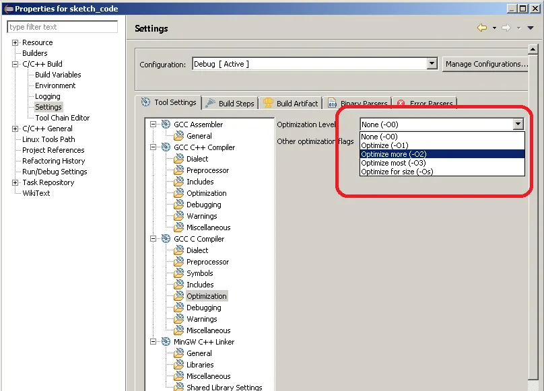Select Project References item
This screenshot has height=391, width=544.
(53, 150)
